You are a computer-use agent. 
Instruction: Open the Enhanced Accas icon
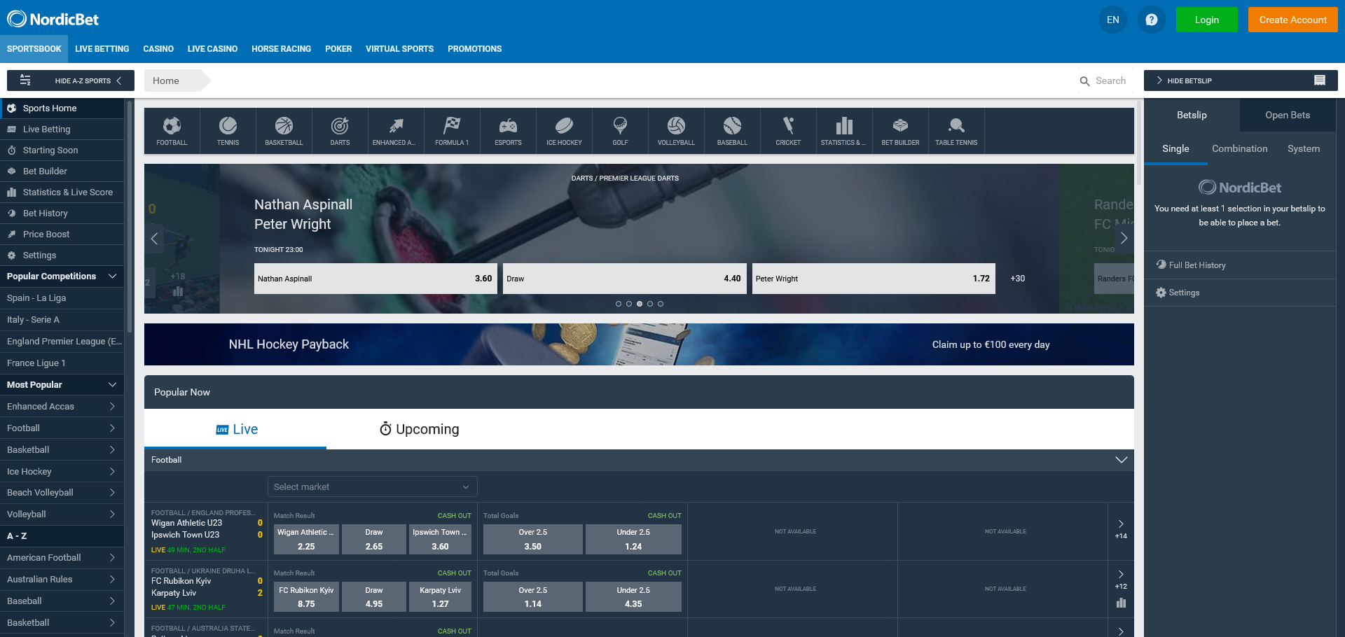tap(396, 131)
